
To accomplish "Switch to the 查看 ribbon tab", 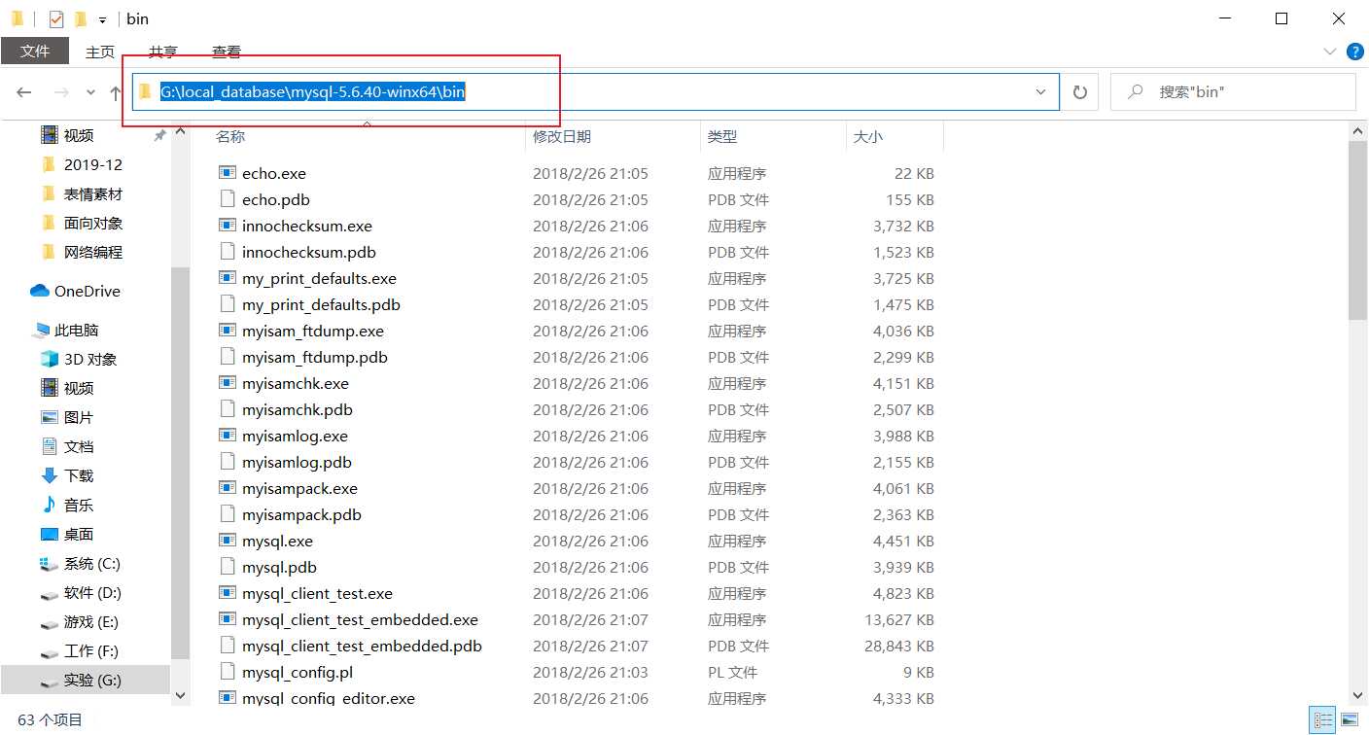I will (x=227, y=52).
